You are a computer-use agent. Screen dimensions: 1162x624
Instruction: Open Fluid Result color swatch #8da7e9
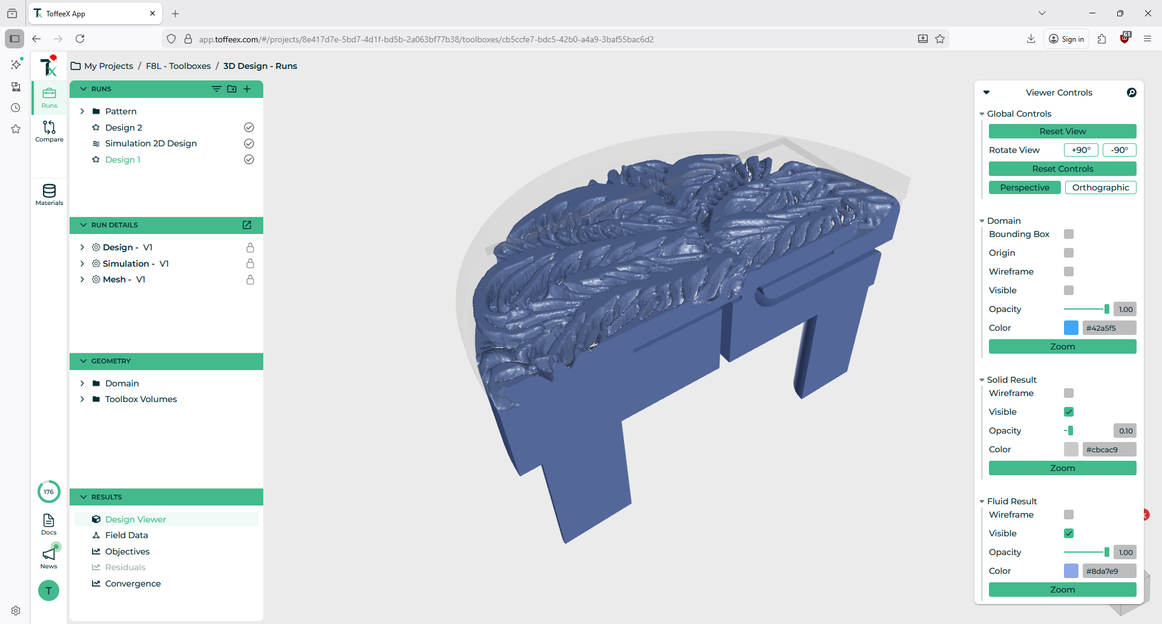[x=1071, y=571]
